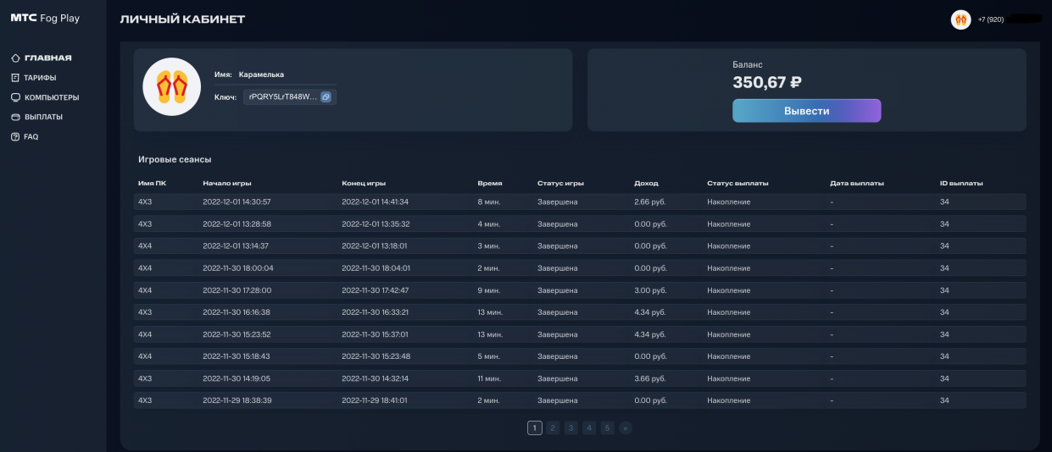Viewport: 1052px width, 452px height.
Task: Copy the key using the copy icon
Action: [x=326, y=96]
